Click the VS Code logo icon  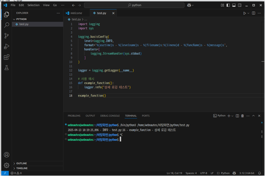[5, 5]
